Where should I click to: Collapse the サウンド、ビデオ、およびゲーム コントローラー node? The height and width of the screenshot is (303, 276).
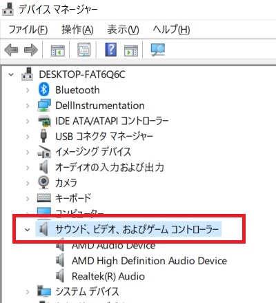(28, 229)
